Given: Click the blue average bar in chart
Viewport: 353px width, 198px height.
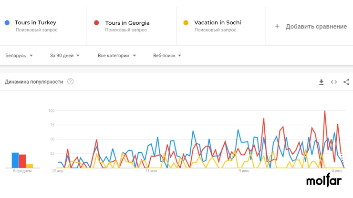Looking at the screenshot, I should (x=15, y=160).
